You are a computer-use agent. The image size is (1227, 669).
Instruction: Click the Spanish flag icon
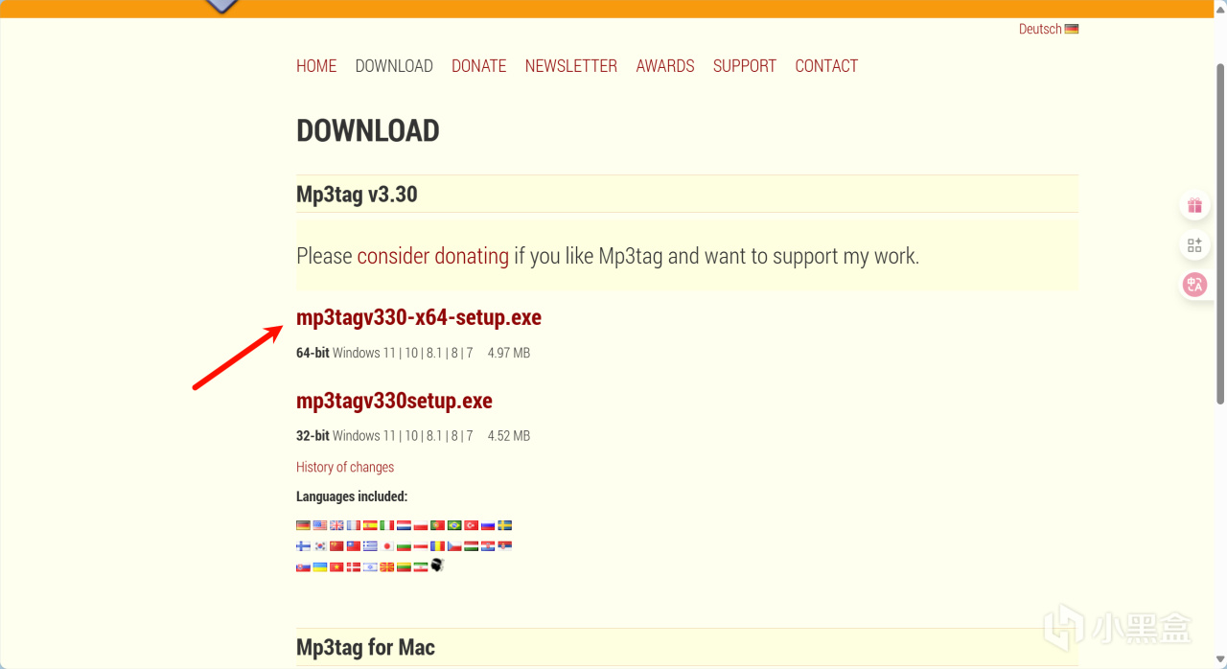pos(370,525)
